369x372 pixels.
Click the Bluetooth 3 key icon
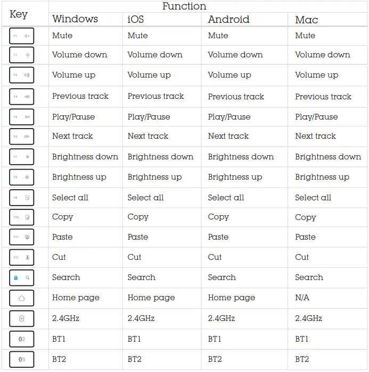(x=21, y=359)
